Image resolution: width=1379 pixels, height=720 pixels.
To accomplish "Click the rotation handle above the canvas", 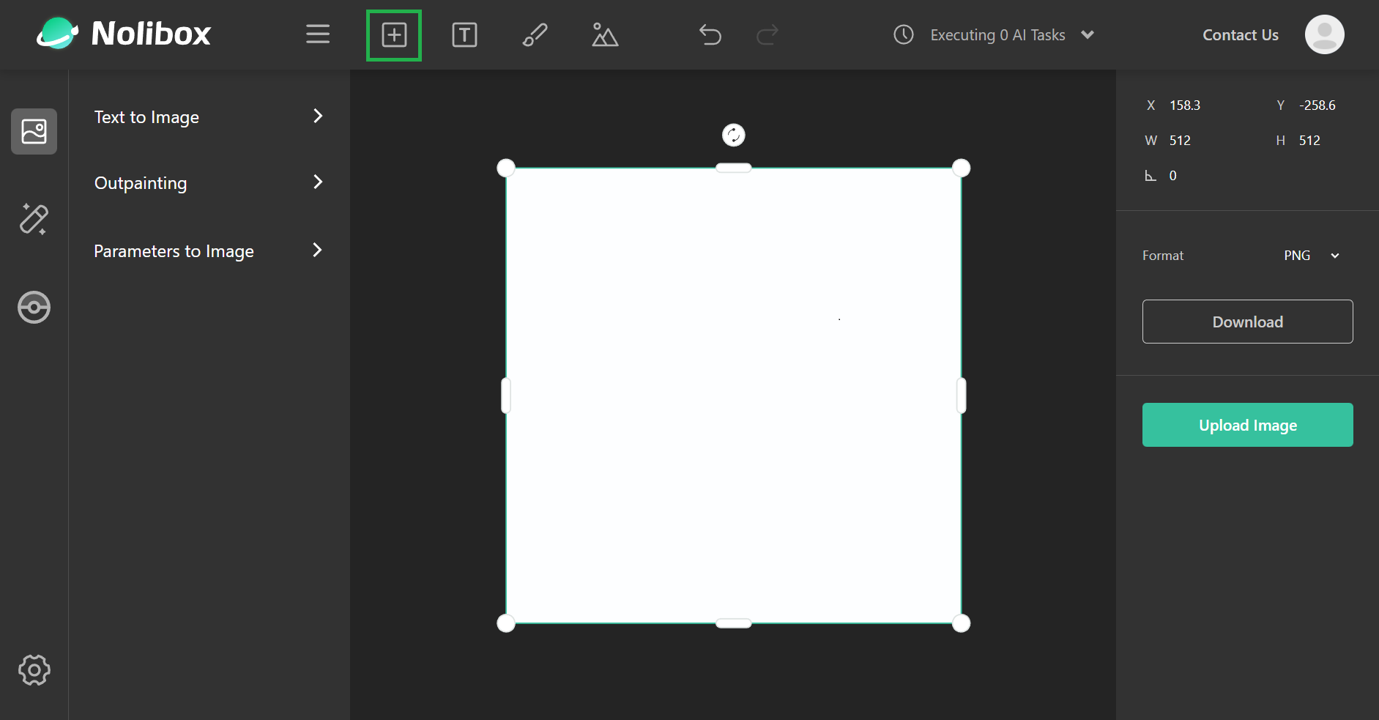I will [x=733, y=135].
